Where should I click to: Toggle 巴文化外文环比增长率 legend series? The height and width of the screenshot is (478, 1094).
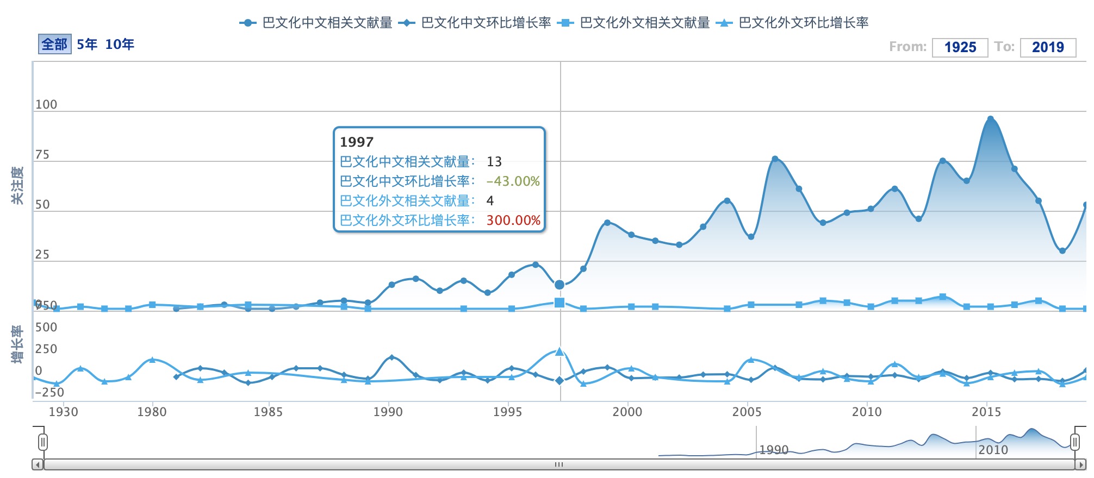793,23
